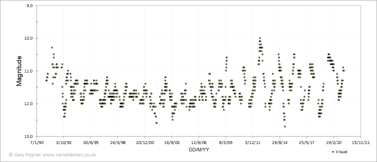Click the date label 26/3/98

point(118,142)
